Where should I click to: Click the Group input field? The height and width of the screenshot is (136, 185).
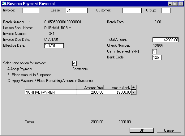(x=166, y=11)
